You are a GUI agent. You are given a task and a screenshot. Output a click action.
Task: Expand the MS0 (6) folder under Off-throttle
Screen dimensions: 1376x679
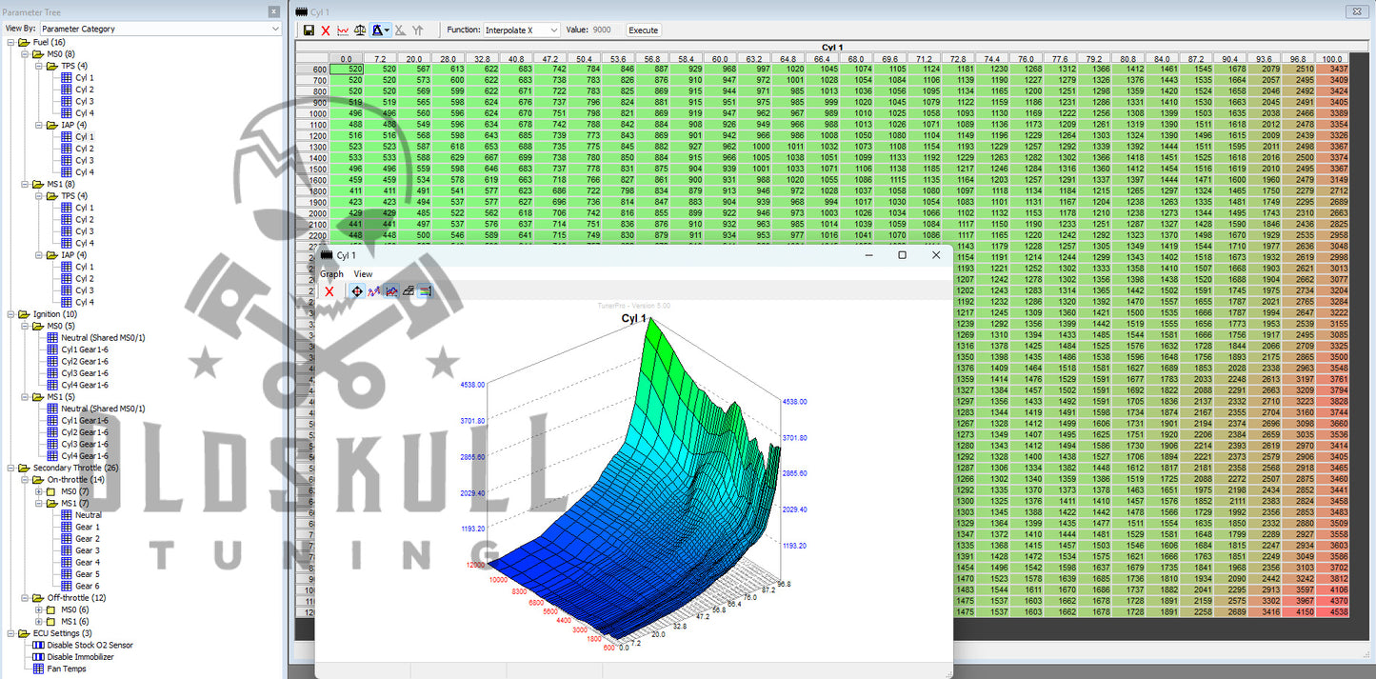pos(38,609)
